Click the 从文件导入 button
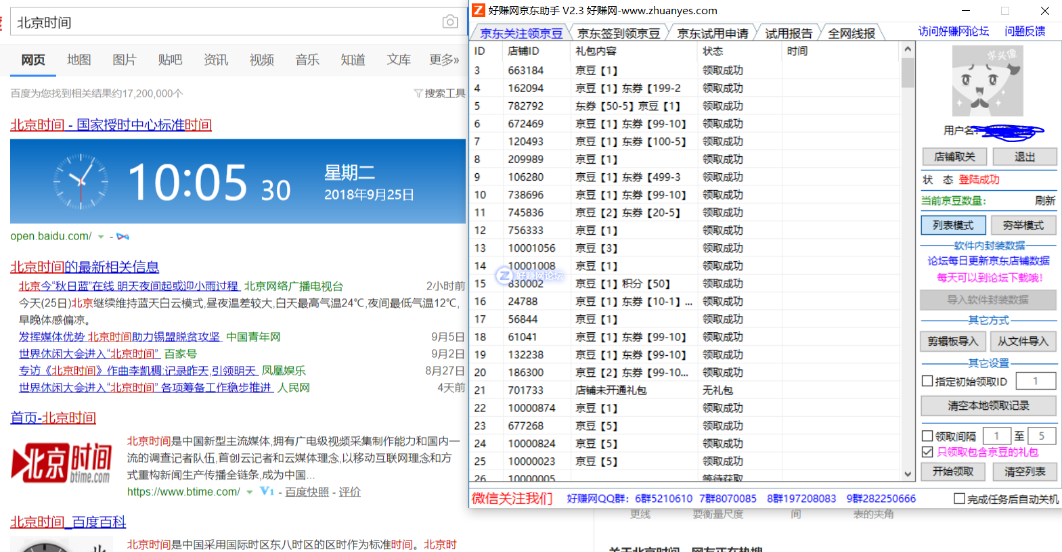1062x552 pixels. point(1023,342)
